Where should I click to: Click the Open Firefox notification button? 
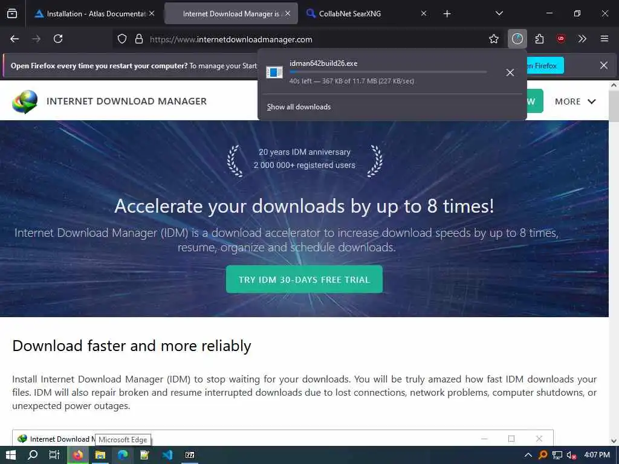coord(546,65)
